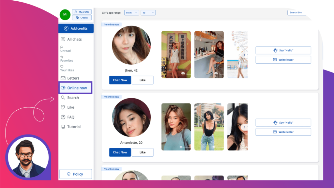334x188 pixels.
Task: Click the Letters envelope icon
Action: coord(63,78)
